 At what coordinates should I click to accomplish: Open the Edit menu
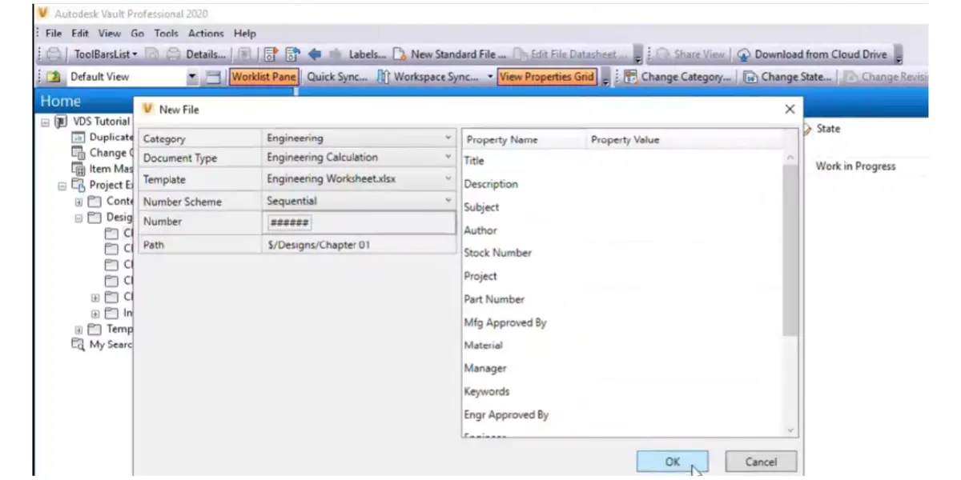80,34
